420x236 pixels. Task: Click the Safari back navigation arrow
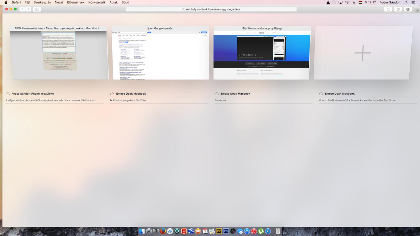pos(22,9)
